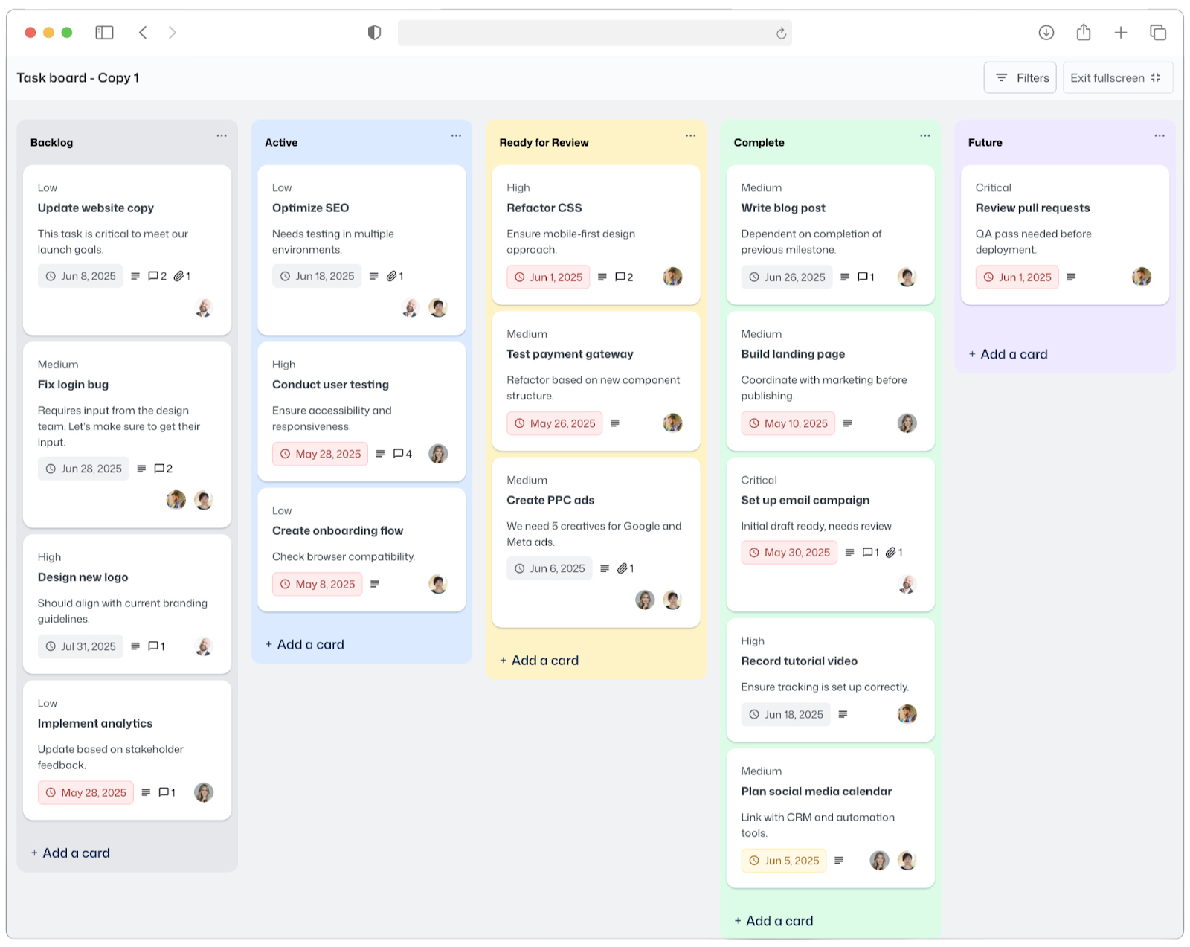This screenshot has height=947, width=1190.
Task: Add a card to the Complete column
Action: tap(773, 921)
